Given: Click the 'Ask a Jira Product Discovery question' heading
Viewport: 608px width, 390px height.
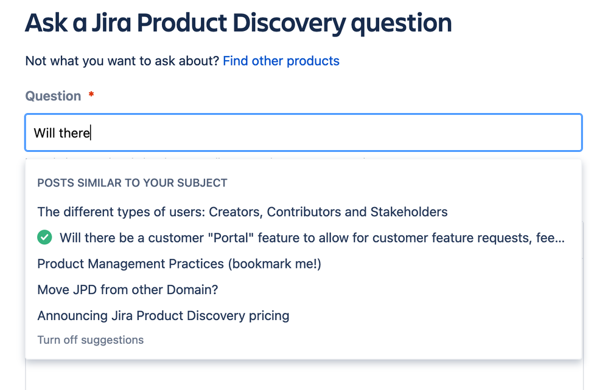Looking at the screenshot, I should [x=238, y=23].
